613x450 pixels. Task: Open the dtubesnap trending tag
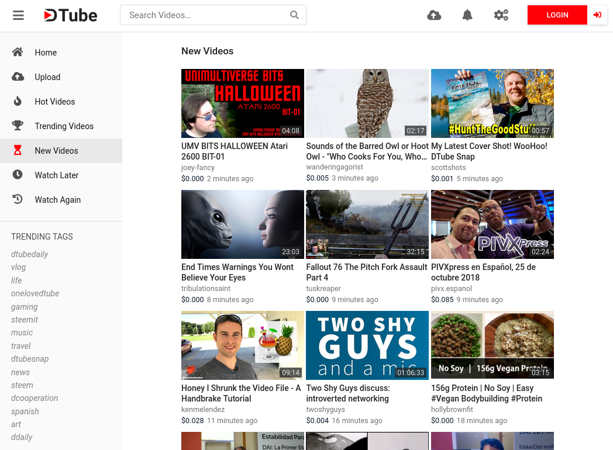(x=30, y=359)
